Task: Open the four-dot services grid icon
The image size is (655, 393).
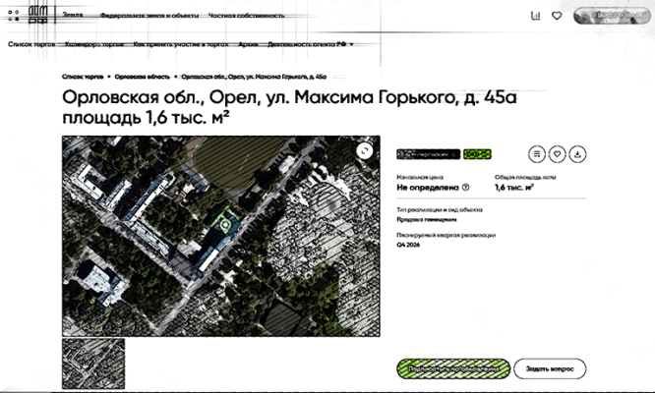Action: point(14,16)
